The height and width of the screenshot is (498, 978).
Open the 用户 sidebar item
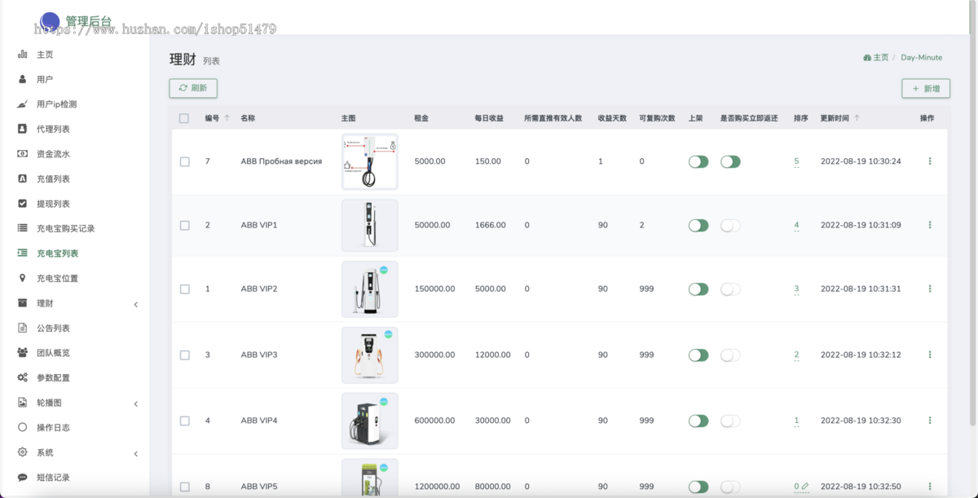click(45, 80)
